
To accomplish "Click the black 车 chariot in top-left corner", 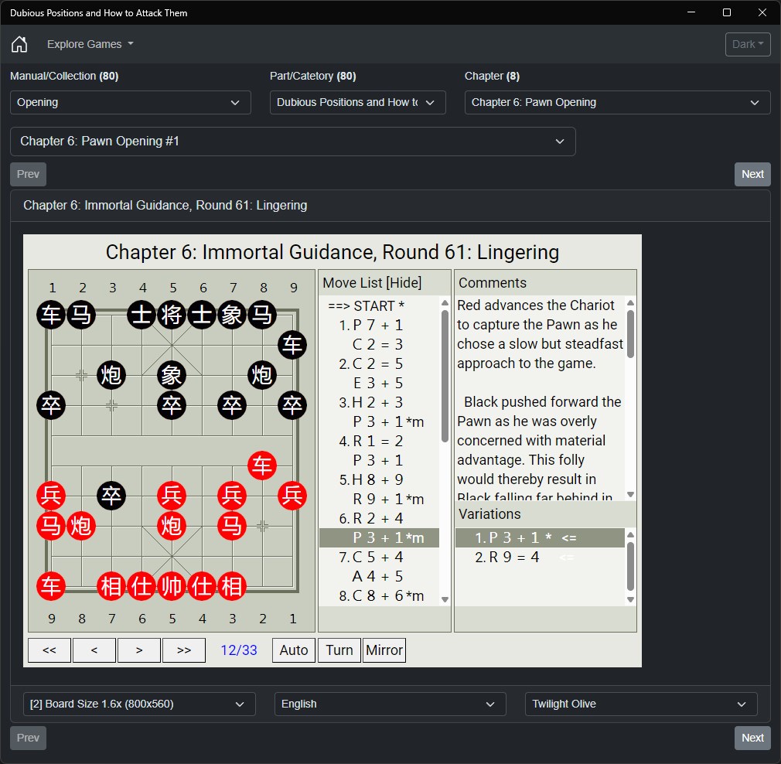I will click(x=51, y=315).
